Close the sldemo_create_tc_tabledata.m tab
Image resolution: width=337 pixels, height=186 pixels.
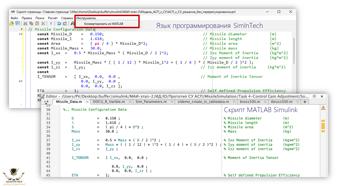(x=234, y=102)
